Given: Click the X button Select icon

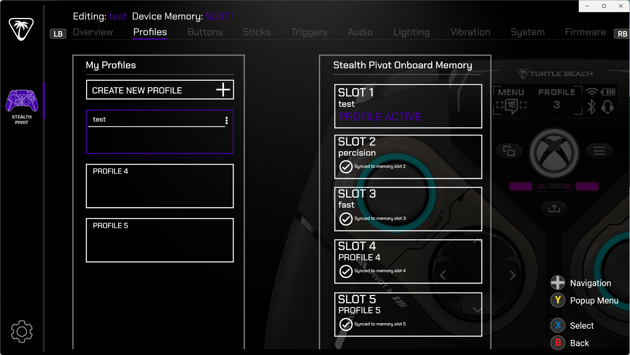Looking at the screenshot, I should 558,325.
